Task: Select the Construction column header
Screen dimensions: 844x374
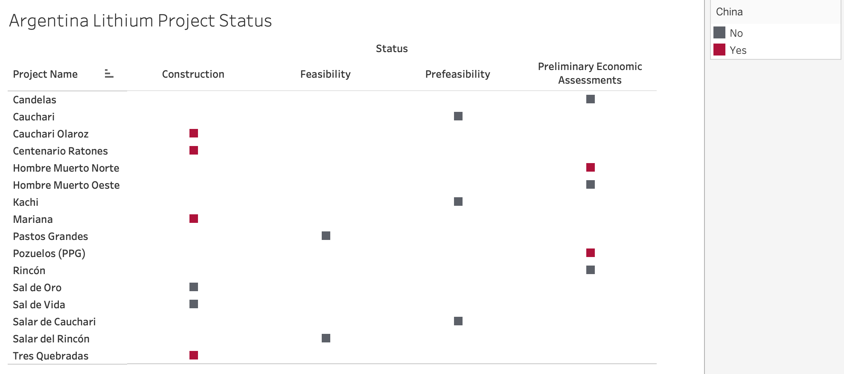Action: pos(193,74)
